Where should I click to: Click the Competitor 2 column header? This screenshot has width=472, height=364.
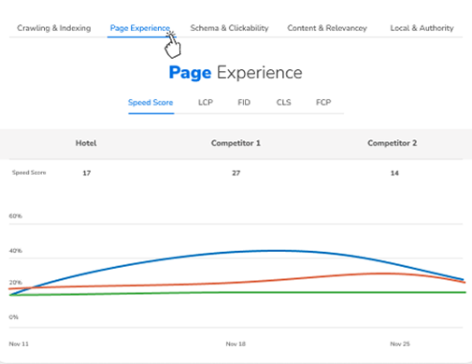pyautogui.click(x=392, y=143)
